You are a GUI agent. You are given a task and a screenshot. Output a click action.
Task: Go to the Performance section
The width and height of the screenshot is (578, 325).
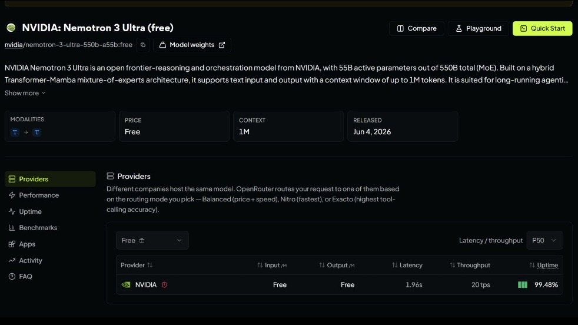[50, 195]
